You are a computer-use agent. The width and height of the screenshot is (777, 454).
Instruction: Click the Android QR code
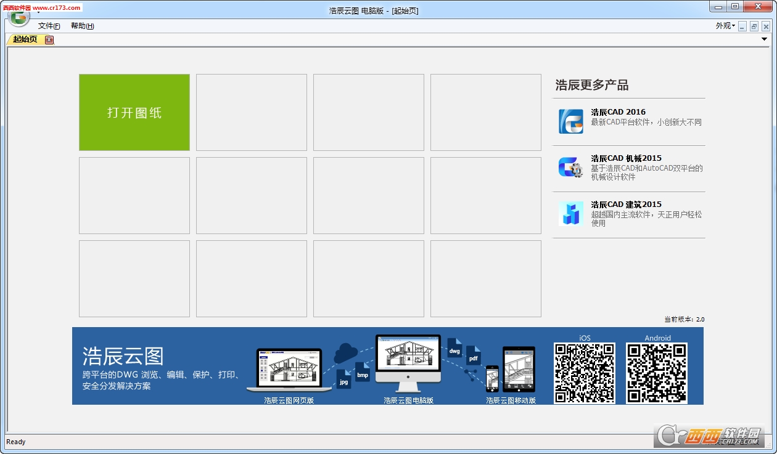(657, 373)
